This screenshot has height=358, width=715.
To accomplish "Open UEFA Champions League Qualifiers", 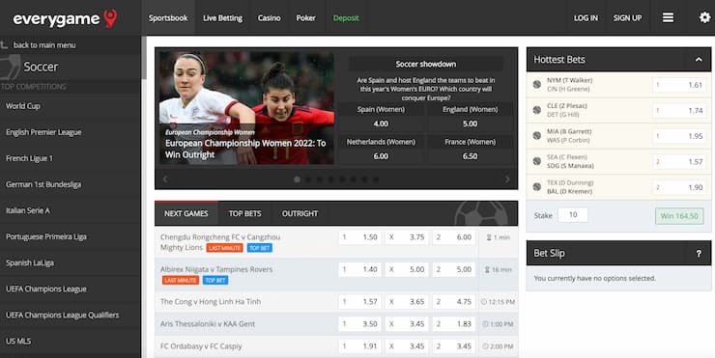I will [71, 316].
